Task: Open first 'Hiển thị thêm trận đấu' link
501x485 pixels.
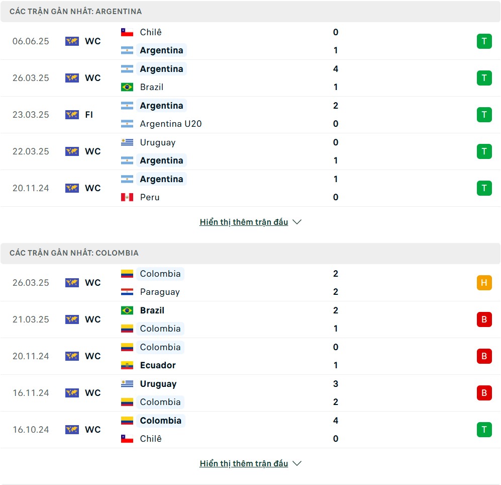Action: [244, 222]
